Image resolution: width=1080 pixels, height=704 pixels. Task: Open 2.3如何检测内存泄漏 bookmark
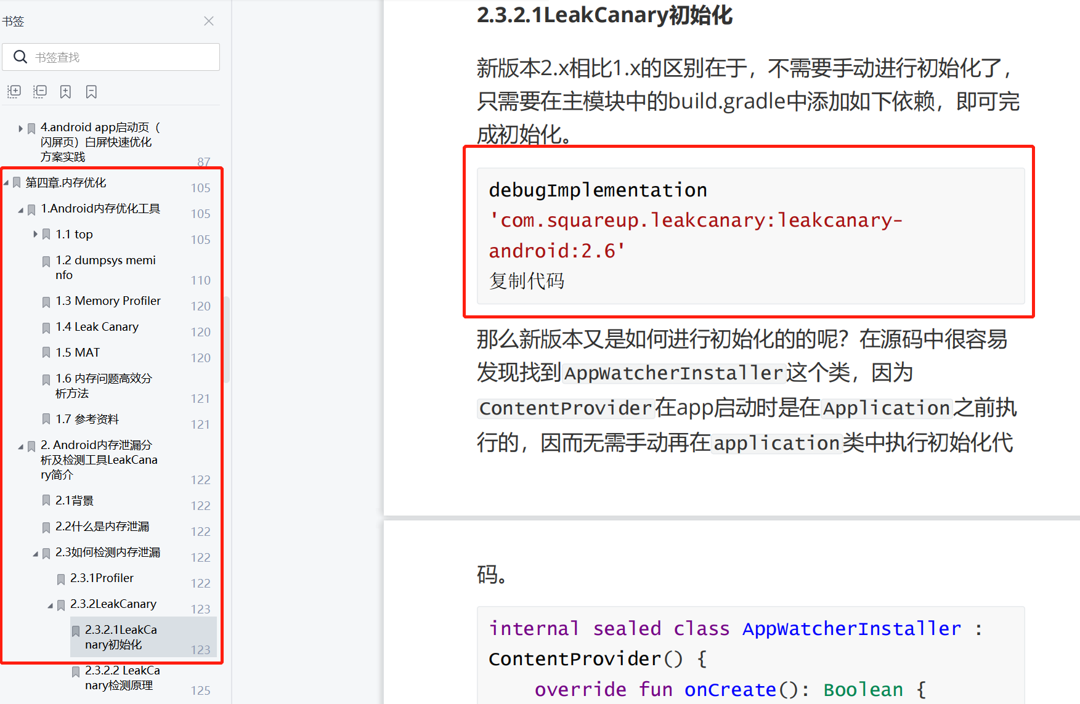pos(108,552)
